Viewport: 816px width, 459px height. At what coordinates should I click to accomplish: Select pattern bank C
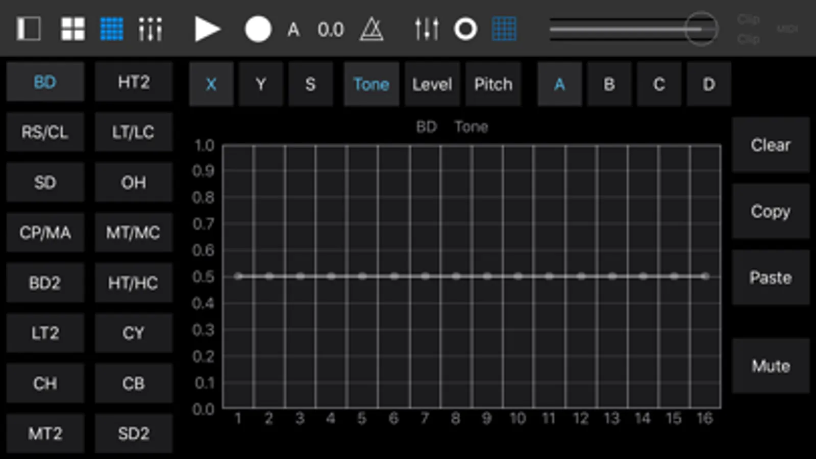coord(659,84)
